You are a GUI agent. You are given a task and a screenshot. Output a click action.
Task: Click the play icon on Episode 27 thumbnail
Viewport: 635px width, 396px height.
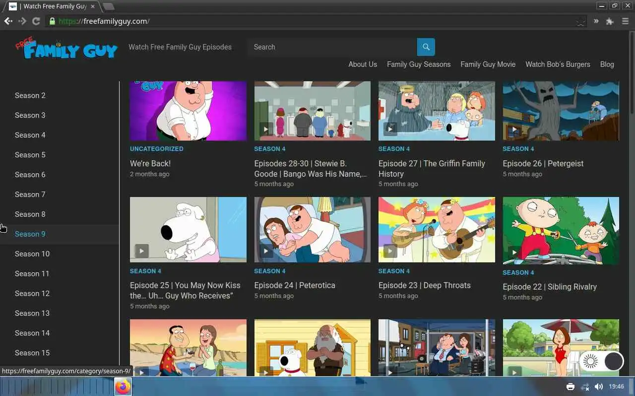point(390,129)
